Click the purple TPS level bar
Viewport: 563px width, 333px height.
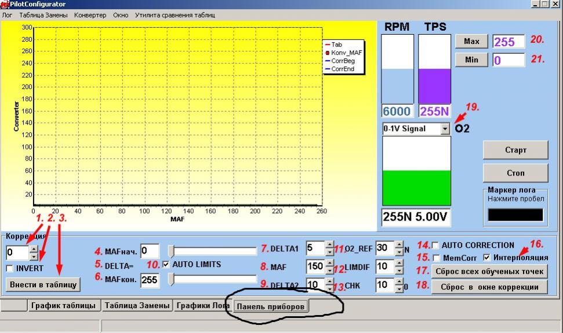(x=434, y=86)
